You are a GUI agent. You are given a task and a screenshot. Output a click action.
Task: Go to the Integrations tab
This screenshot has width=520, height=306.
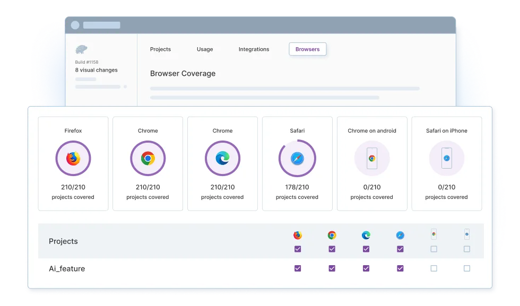point(254,49)
